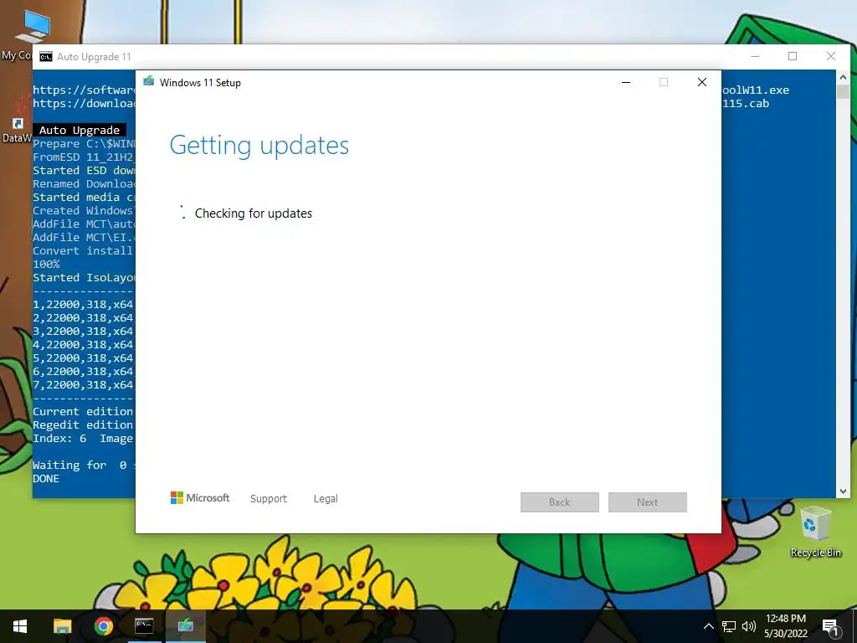Show hidden system tray icons
This screenshot has height=643, width=857.
coord(708,626)
